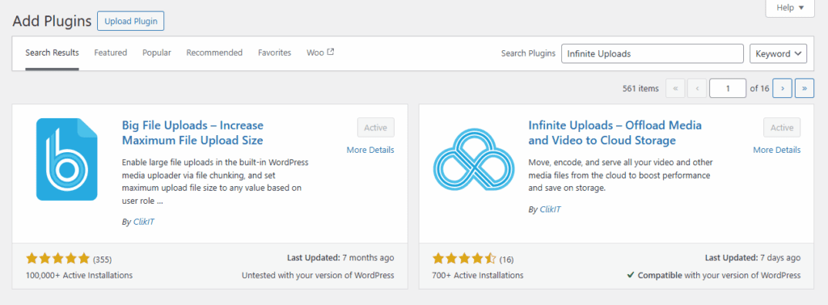Open More Details for Infinite Uploads

777,150
